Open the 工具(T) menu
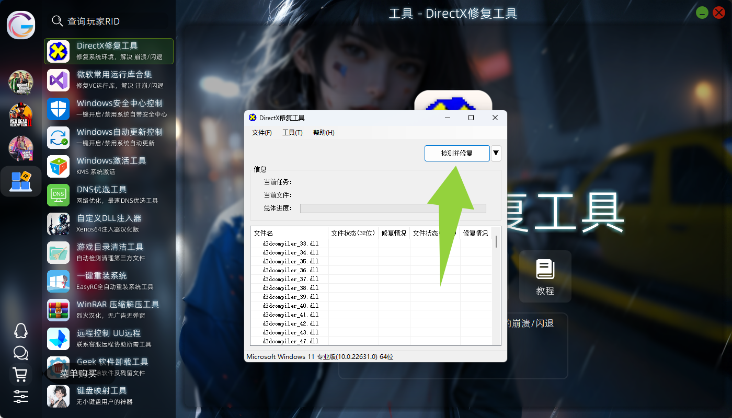Viewport: 732px width, 418px height. click(292, 133)
